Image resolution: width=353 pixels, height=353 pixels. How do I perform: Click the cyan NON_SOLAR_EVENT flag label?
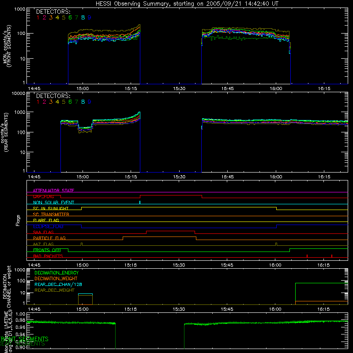tap(53, 203)
